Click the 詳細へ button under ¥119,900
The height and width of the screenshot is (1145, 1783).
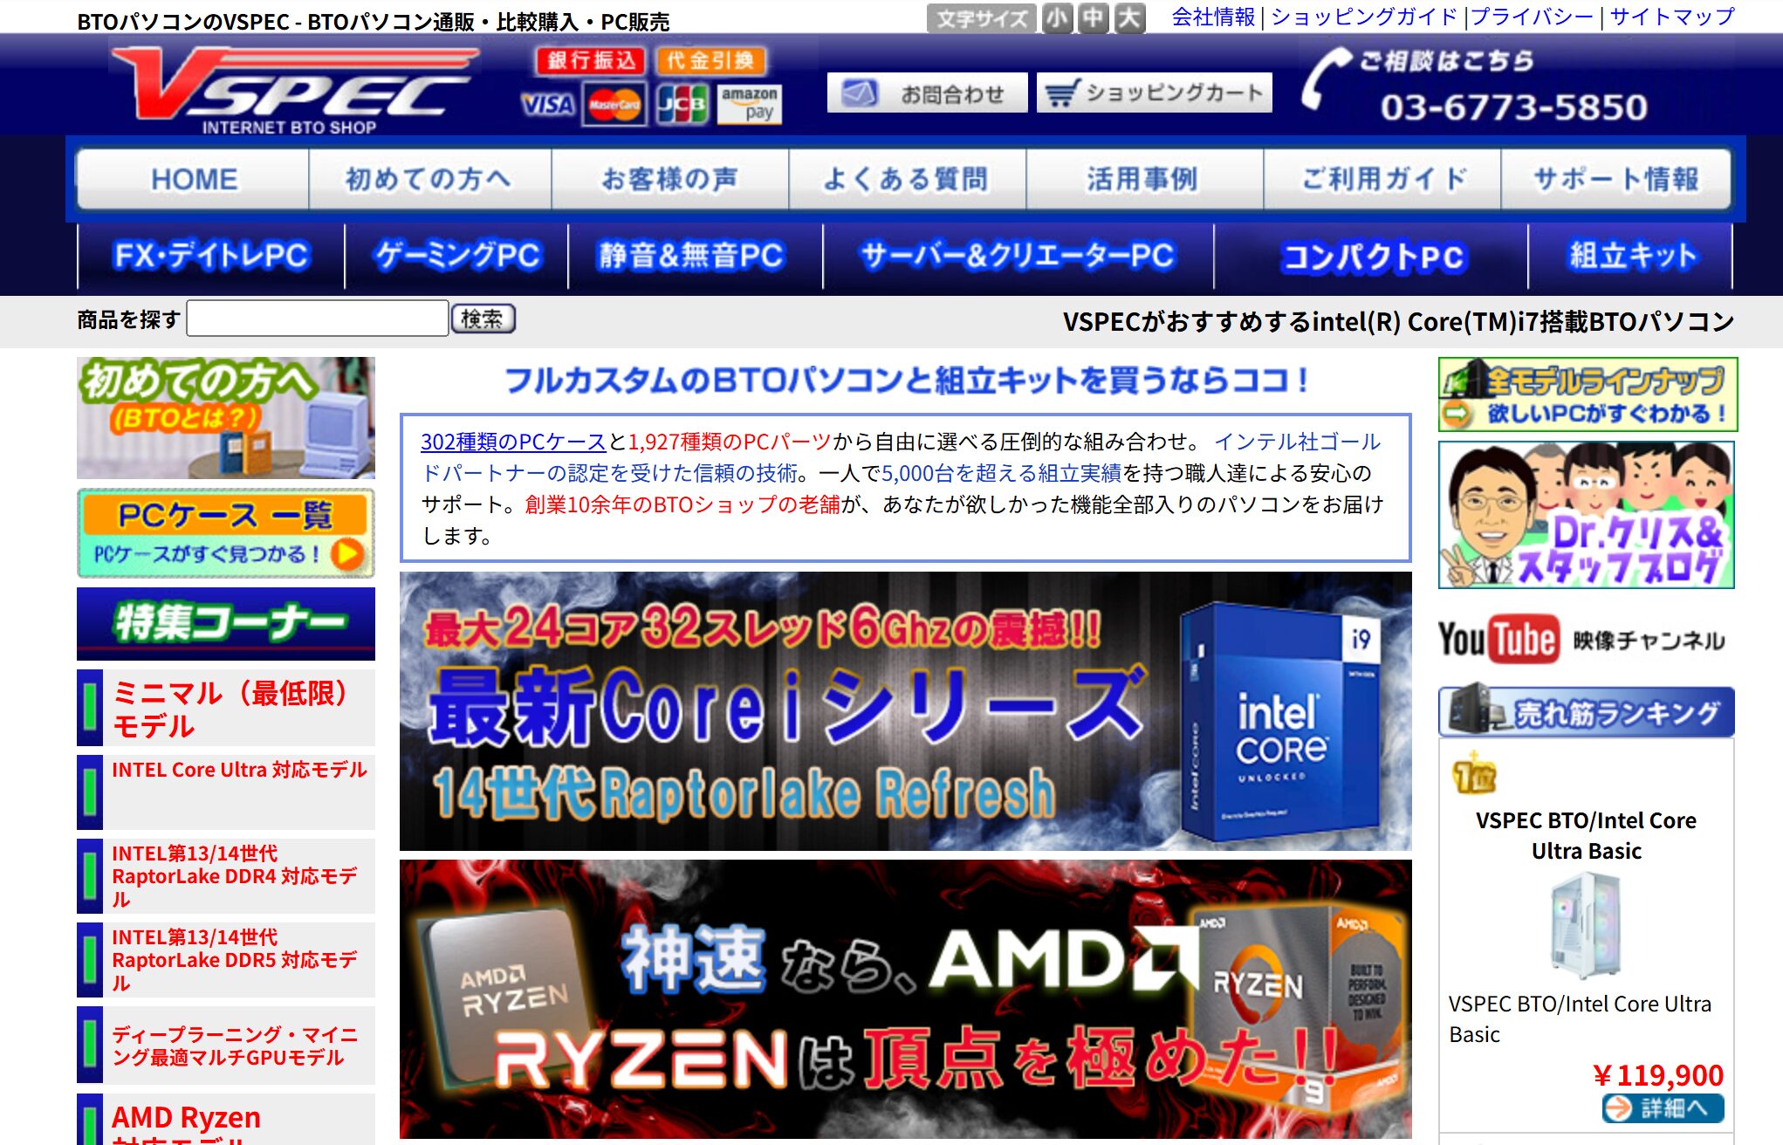pyautogui.click(x=1663, y=1108)
